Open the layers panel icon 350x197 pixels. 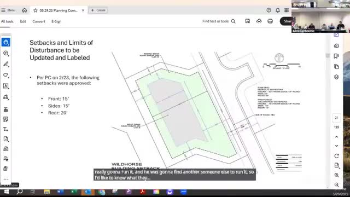(x=336, y=77)
